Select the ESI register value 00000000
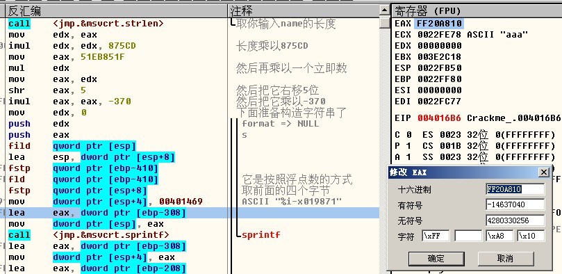The width and height of the screenshot is (562, 274). (440, 90)
